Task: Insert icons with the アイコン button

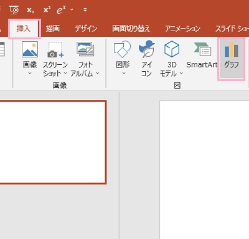Action: tap(146, 58)
